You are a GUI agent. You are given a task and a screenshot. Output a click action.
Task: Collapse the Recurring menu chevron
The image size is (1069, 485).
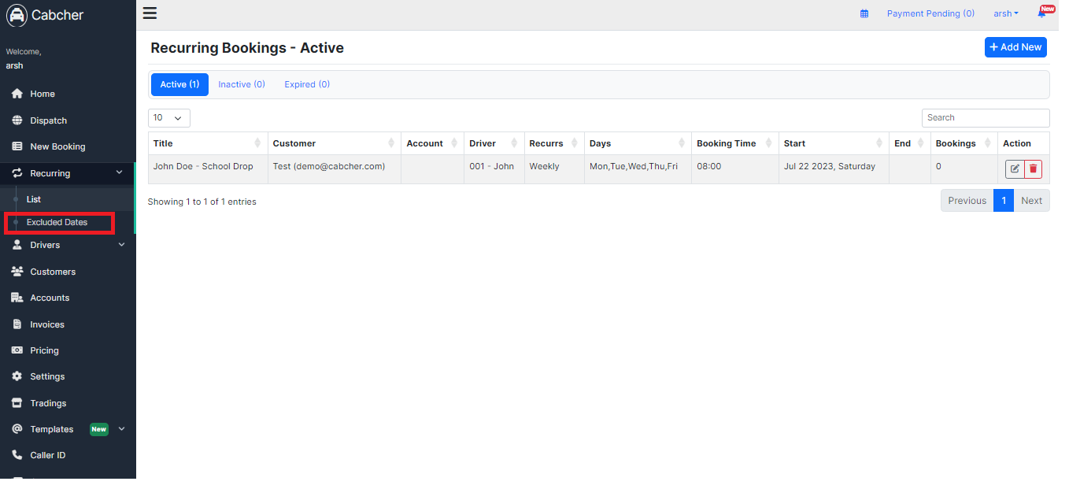click(x=120, y=173)
